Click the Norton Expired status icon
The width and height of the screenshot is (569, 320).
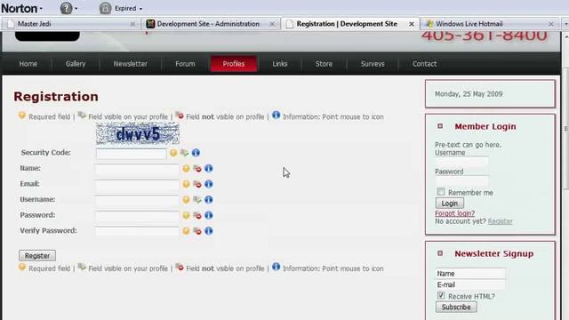click(105, 8)
